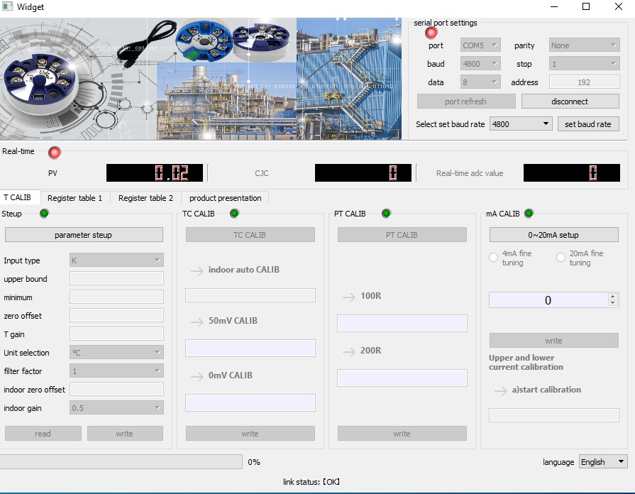Click the write button under PT CALIB

[402, 433]
